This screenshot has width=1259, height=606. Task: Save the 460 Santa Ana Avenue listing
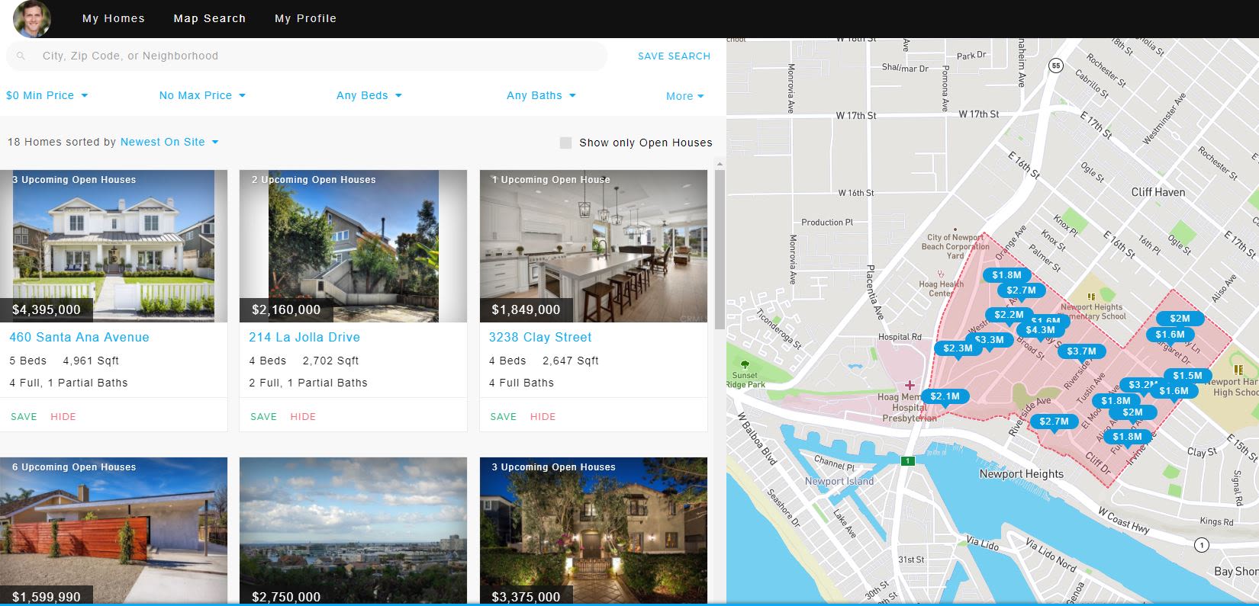click(x=24, y=417)
